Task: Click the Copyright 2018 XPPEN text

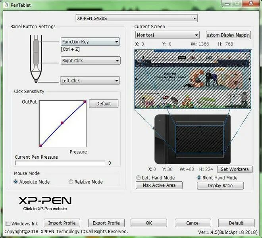Action: click(x=66, y=232)
